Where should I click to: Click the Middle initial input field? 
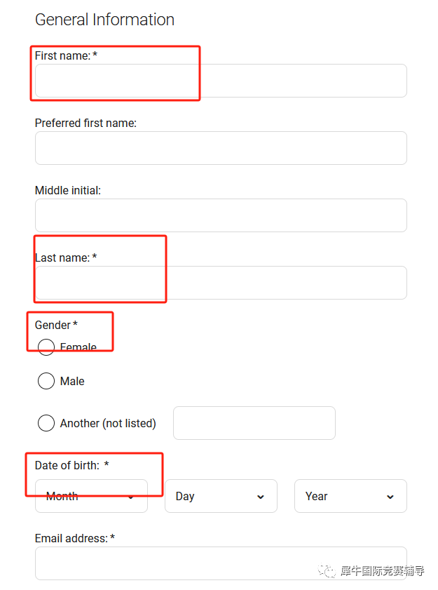[221, 215]
